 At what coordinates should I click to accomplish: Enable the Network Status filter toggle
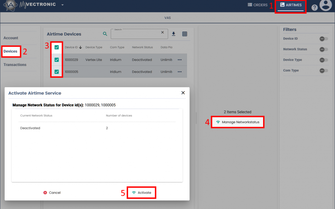324,49
